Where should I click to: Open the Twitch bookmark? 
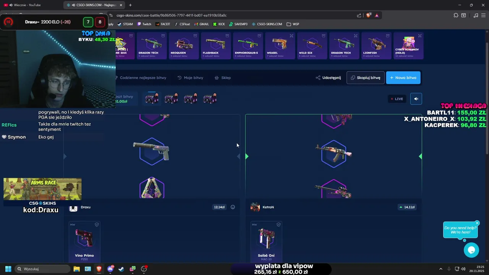144,24
